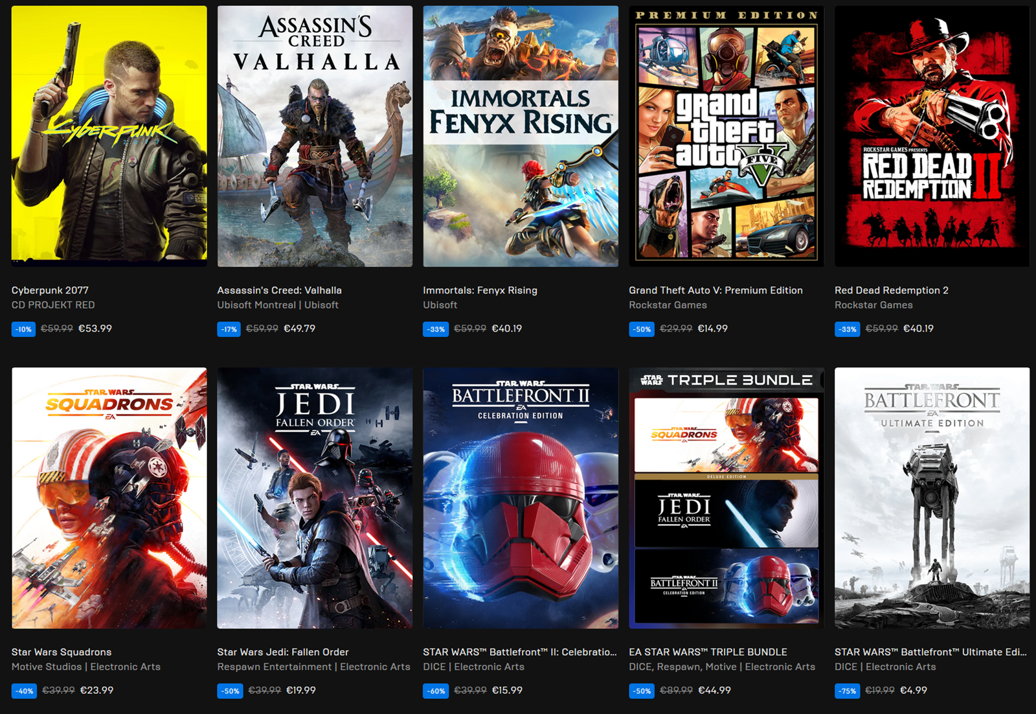Screen dimensions: 1036x714
Task: Open the Cyberpunk 2077 cover art
Action: (109, 136)
